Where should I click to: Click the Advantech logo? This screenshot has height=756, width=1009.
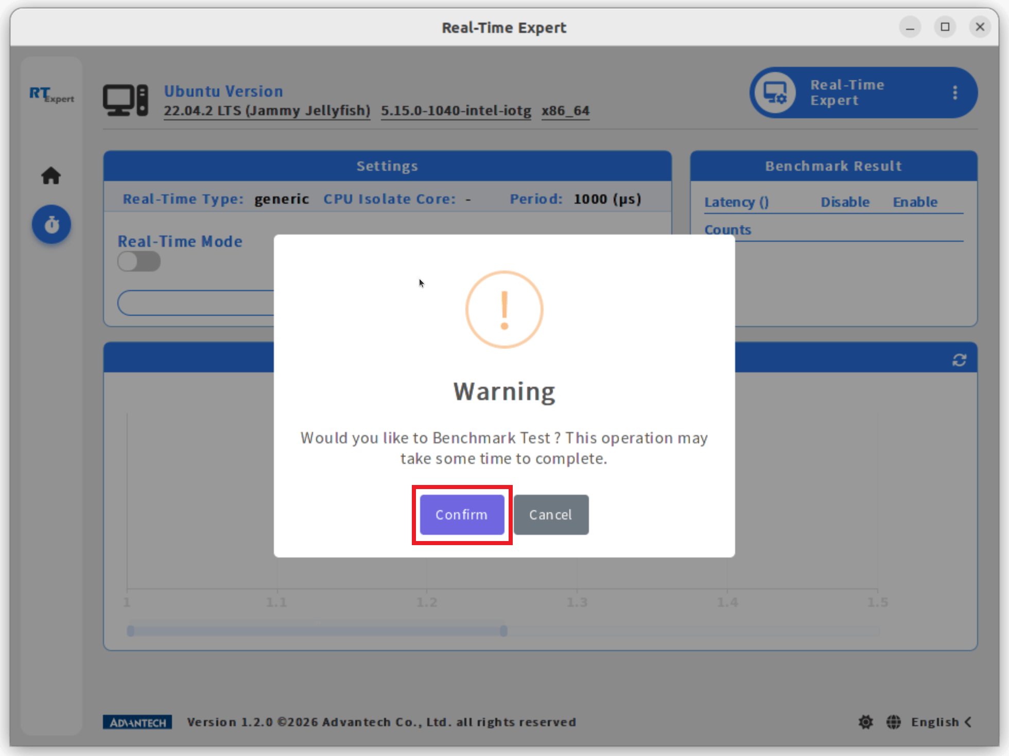point(137,723)
